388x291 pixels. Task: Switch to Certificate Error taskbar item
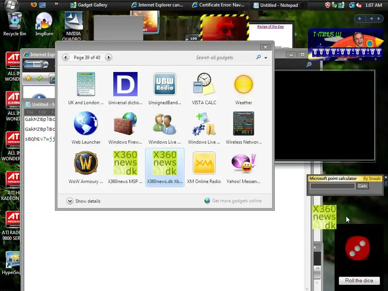point(218,5)
